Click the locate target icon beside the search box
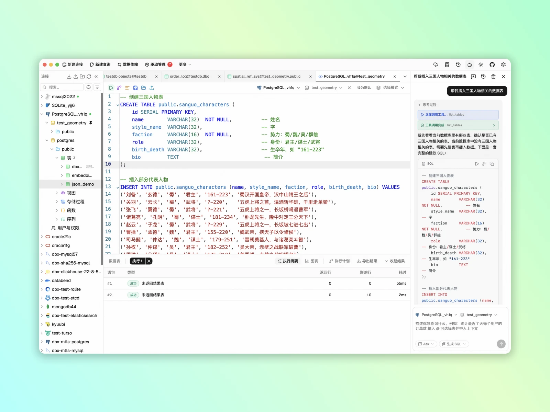 89,87
